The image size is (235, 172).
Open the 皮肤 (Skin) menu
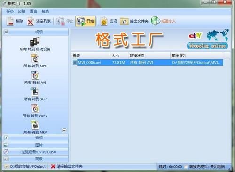point(22,11)
